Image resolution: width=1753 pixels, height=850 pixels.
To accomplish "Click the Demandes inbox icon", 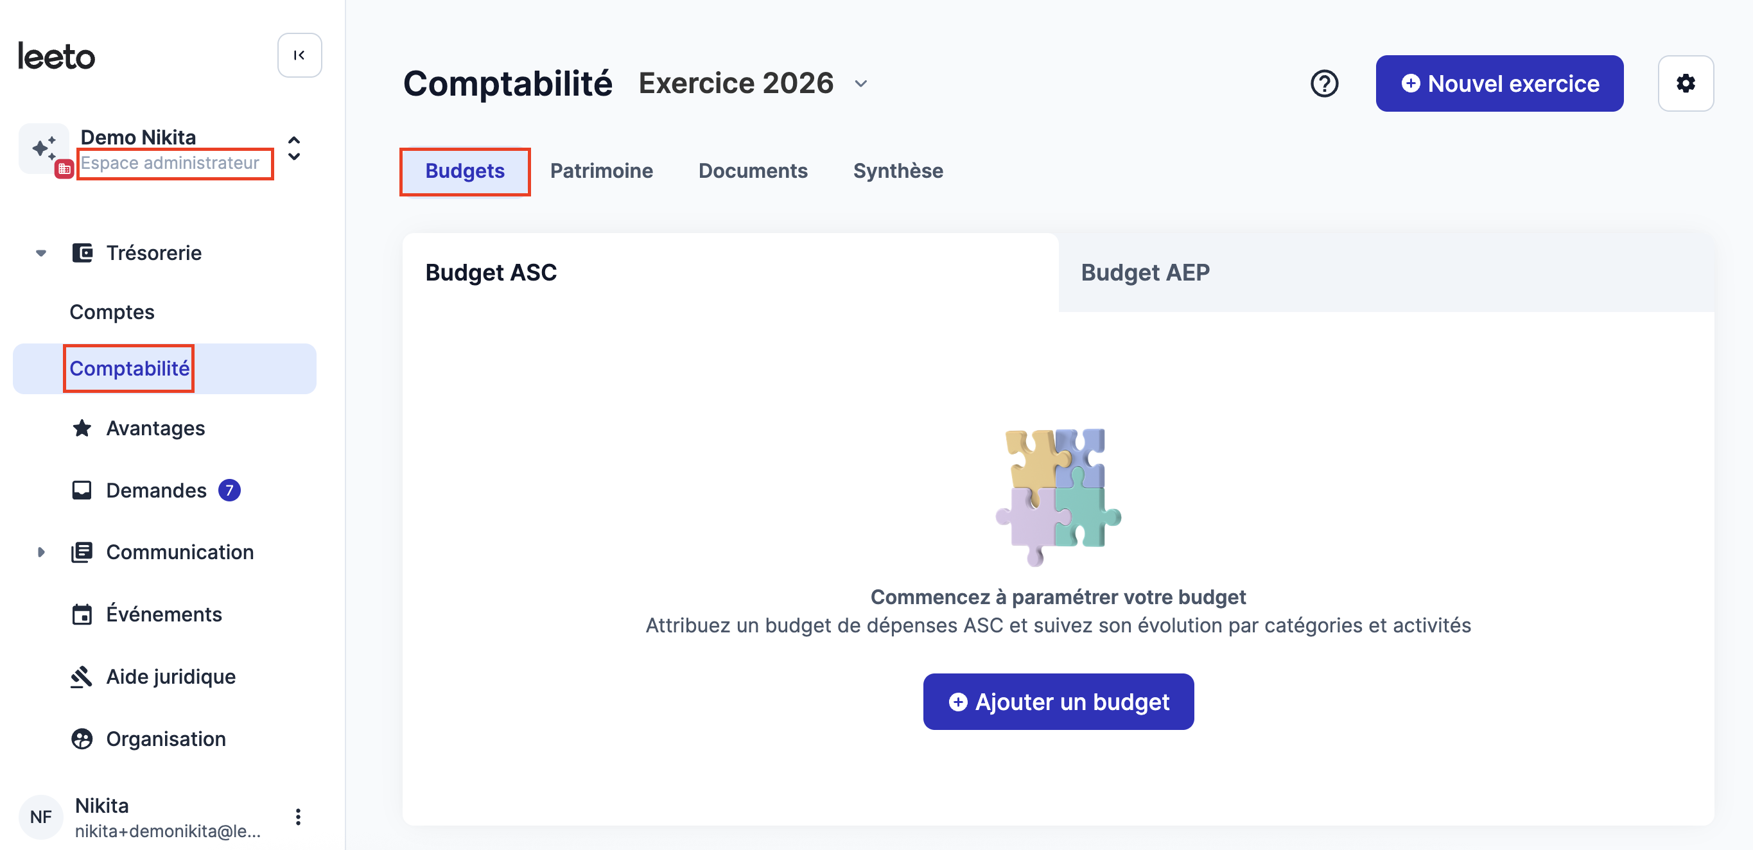I will (82, 490).
